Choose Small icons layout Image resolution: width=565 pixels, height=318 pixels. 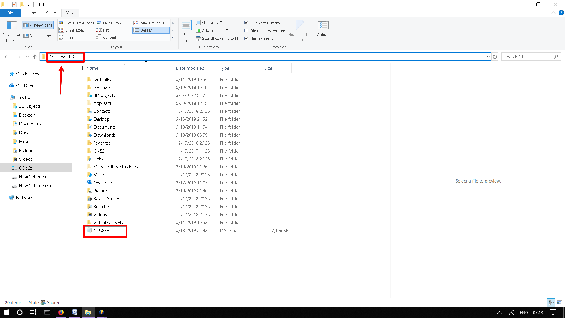72,30
